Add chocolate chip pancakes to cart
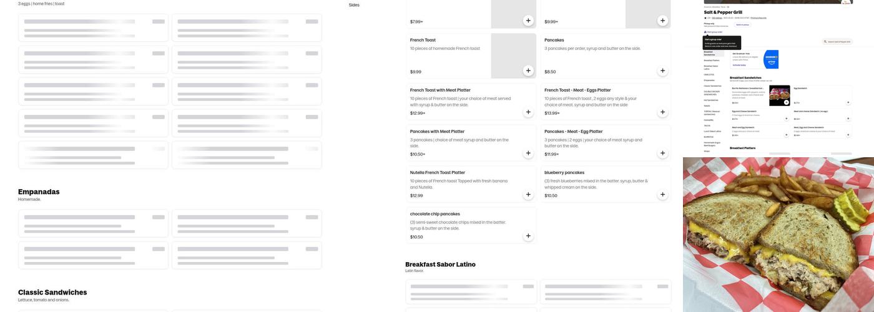This screenshot has width=874, height=312. coord(528,236)
